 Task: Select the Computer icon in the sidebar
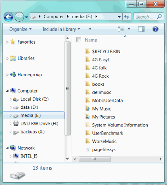13,91
